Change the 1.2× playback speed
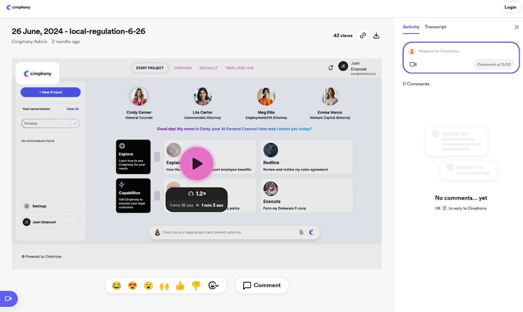 tap(197, 193)
